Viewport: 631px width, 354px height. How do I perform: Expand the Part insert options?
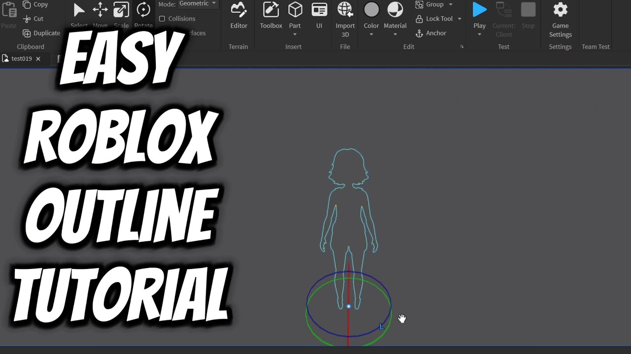(295, 35)
